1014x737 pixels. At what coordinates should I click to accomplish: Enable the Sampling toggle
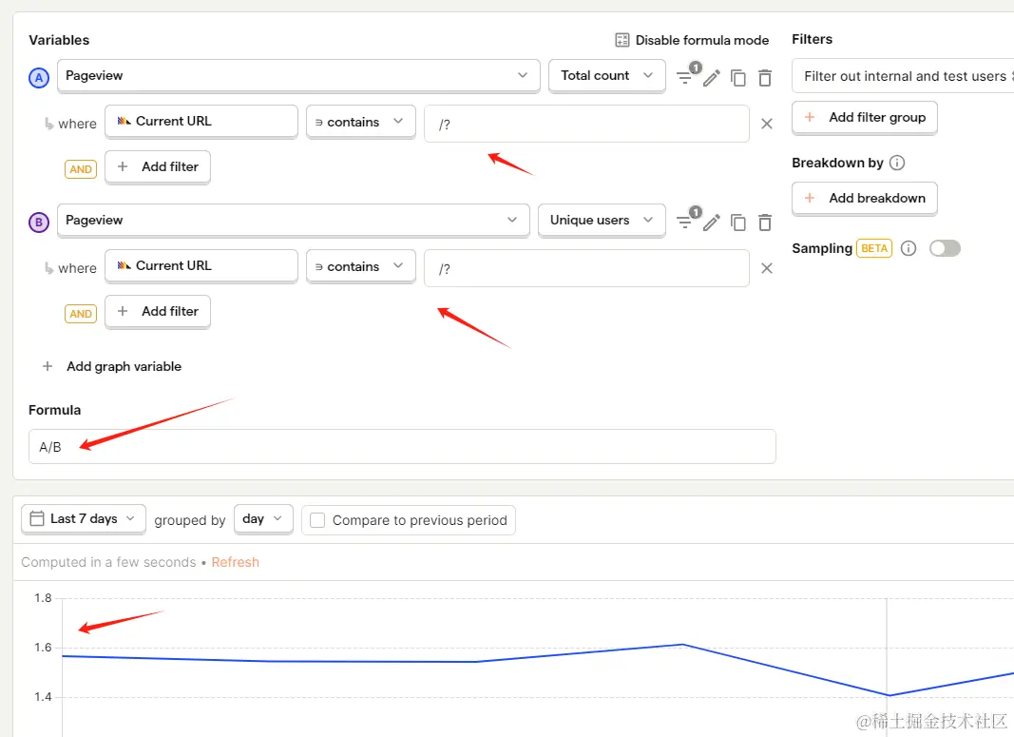point(945,248)
